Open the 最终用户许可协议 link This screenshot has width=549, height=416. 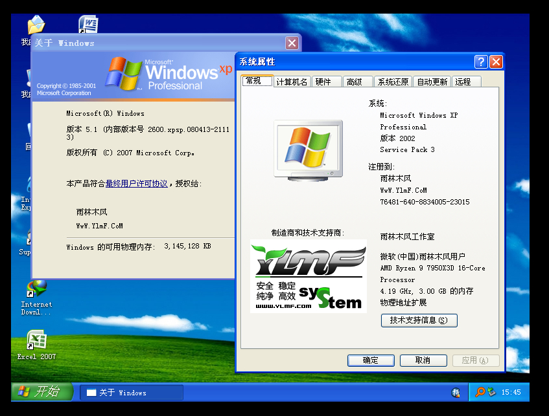coord(136,184)
